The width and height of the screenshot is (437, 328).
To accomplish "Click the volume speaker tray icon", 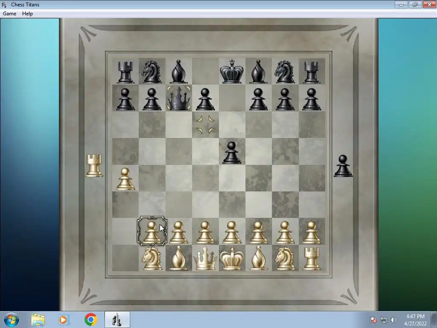I will coord(394,320).
